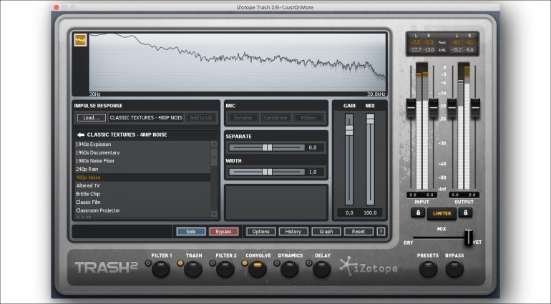Open the Options dialog
Image resolution: width=551 pixels, height=304 pixels.
260,231
